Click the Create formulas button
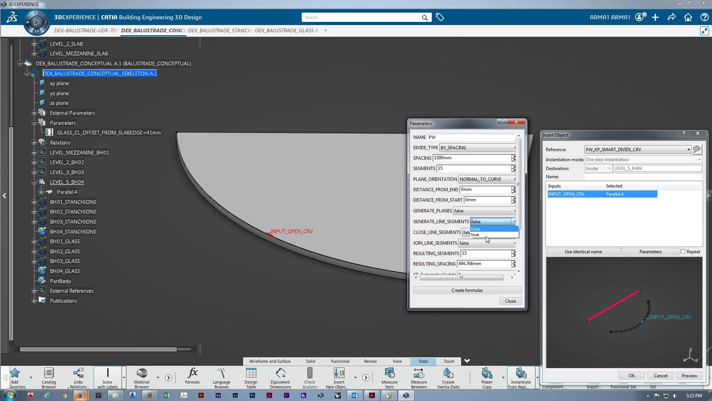Viewport: 712px width, 401px height. [x=466, y=290]
